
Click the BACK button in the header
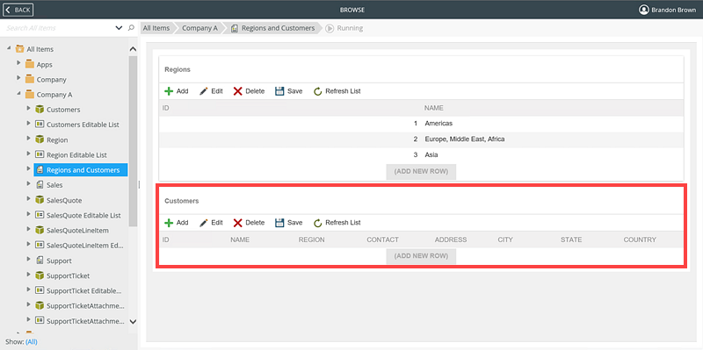(18, 10)
